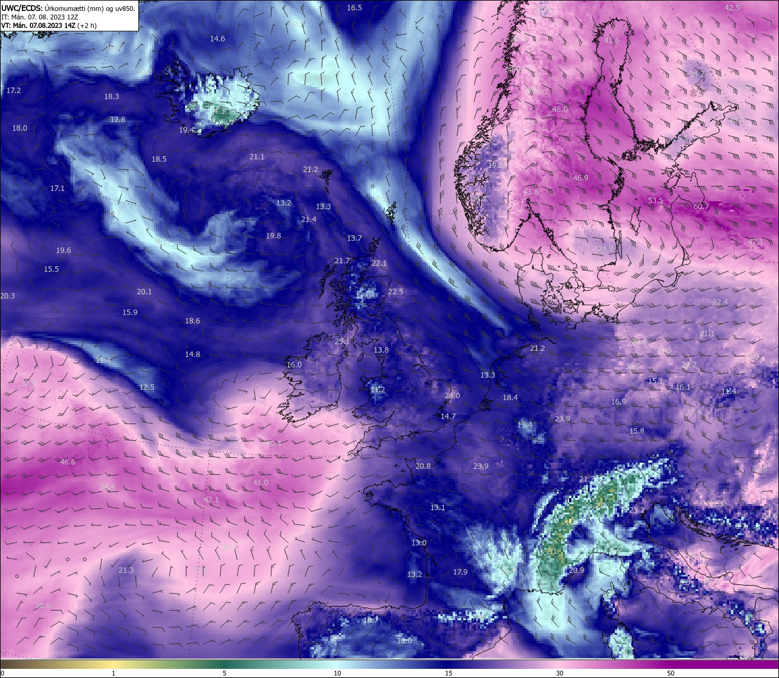Click the map value 13.7
The height and width of the screenshot is (678, 779).
click(354, 238)
